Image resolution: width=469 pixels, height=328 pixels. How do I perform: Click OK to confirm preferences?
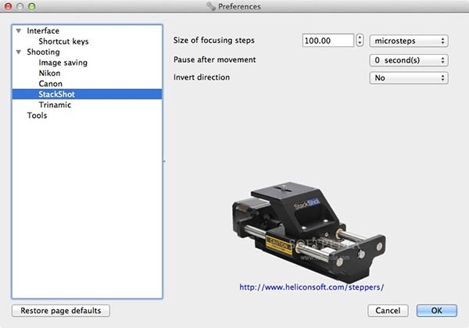tap(436, 310)
